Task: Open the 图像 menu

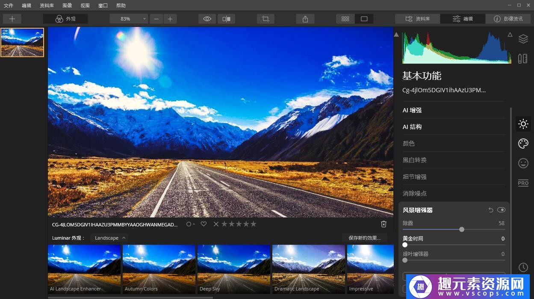Action: (67, 6)
